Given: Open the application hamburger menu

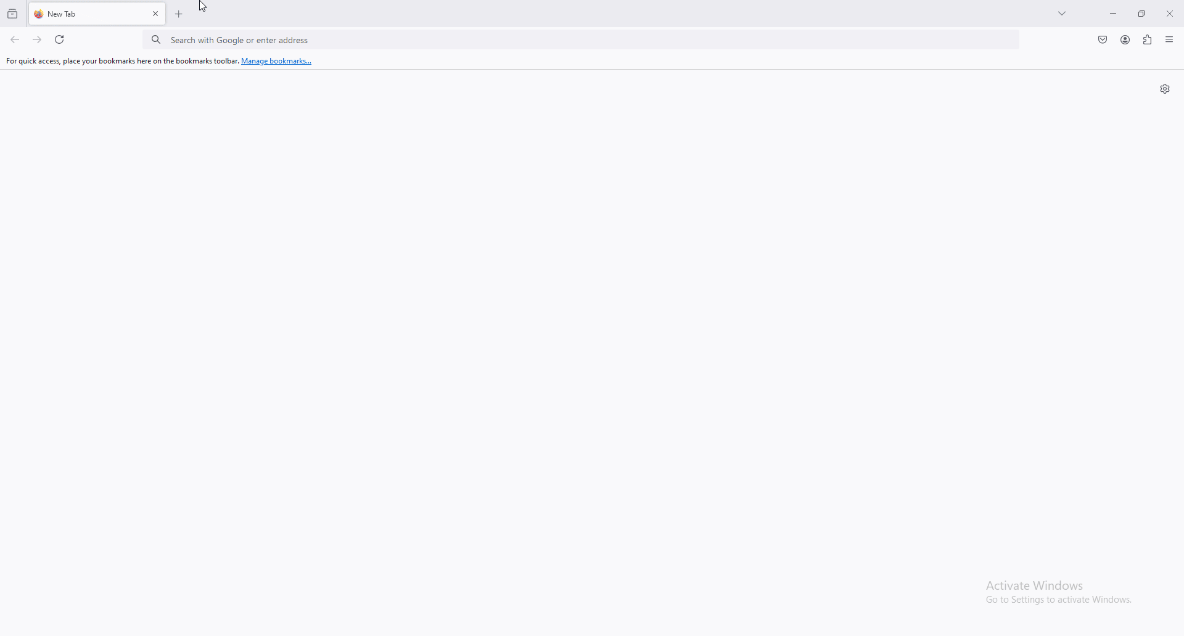Looking at the screenshot, I should [x=1169, y=39].
